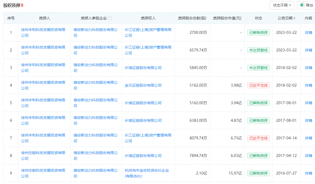Open 徐州丰利科技发展投资有限公司 in row 1
The image size is (315, 184).
coord(43,30)
